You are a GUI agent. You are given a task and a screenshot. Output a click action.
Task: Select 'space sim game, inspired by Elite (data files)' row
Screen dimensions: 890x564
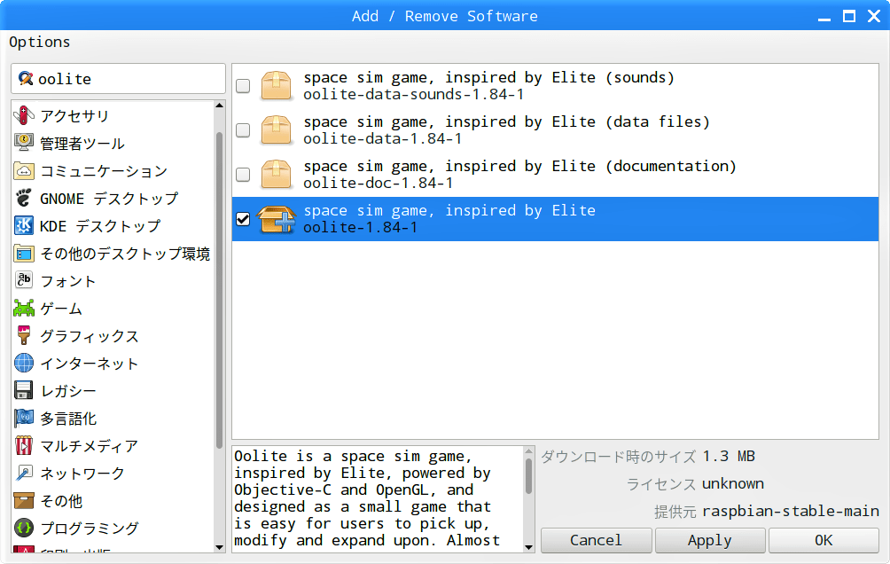coord(555,130)
